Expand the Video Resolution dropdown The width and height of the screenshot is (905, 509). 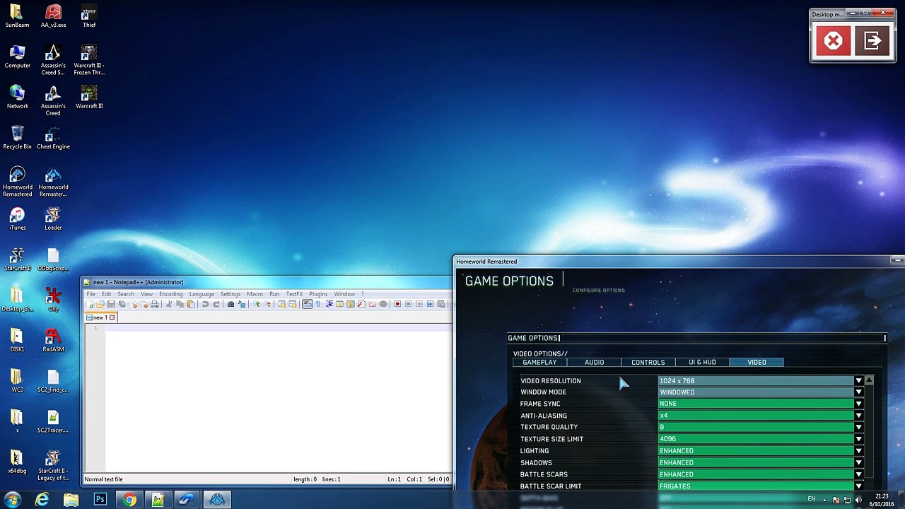pos(858,381)
